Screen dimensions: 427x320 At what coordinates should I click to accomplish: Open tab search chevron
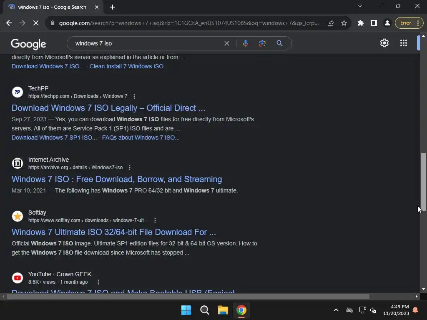pos(360,6)
